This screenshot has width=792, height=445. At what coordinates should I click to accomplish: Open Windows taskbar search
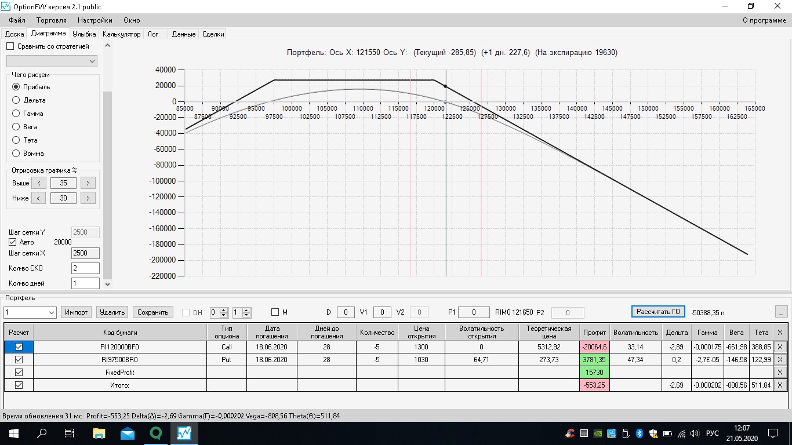(42, 433)
